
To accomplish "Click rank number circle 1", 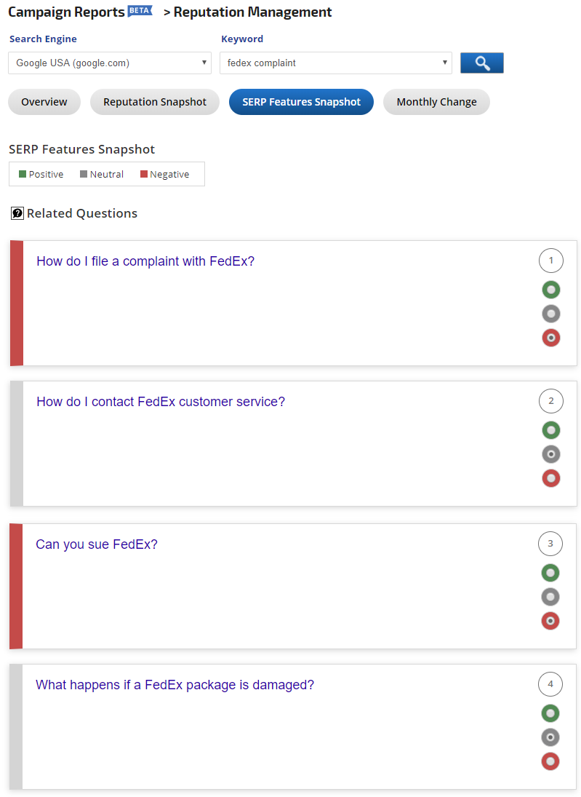I will (x=551, y=261).
